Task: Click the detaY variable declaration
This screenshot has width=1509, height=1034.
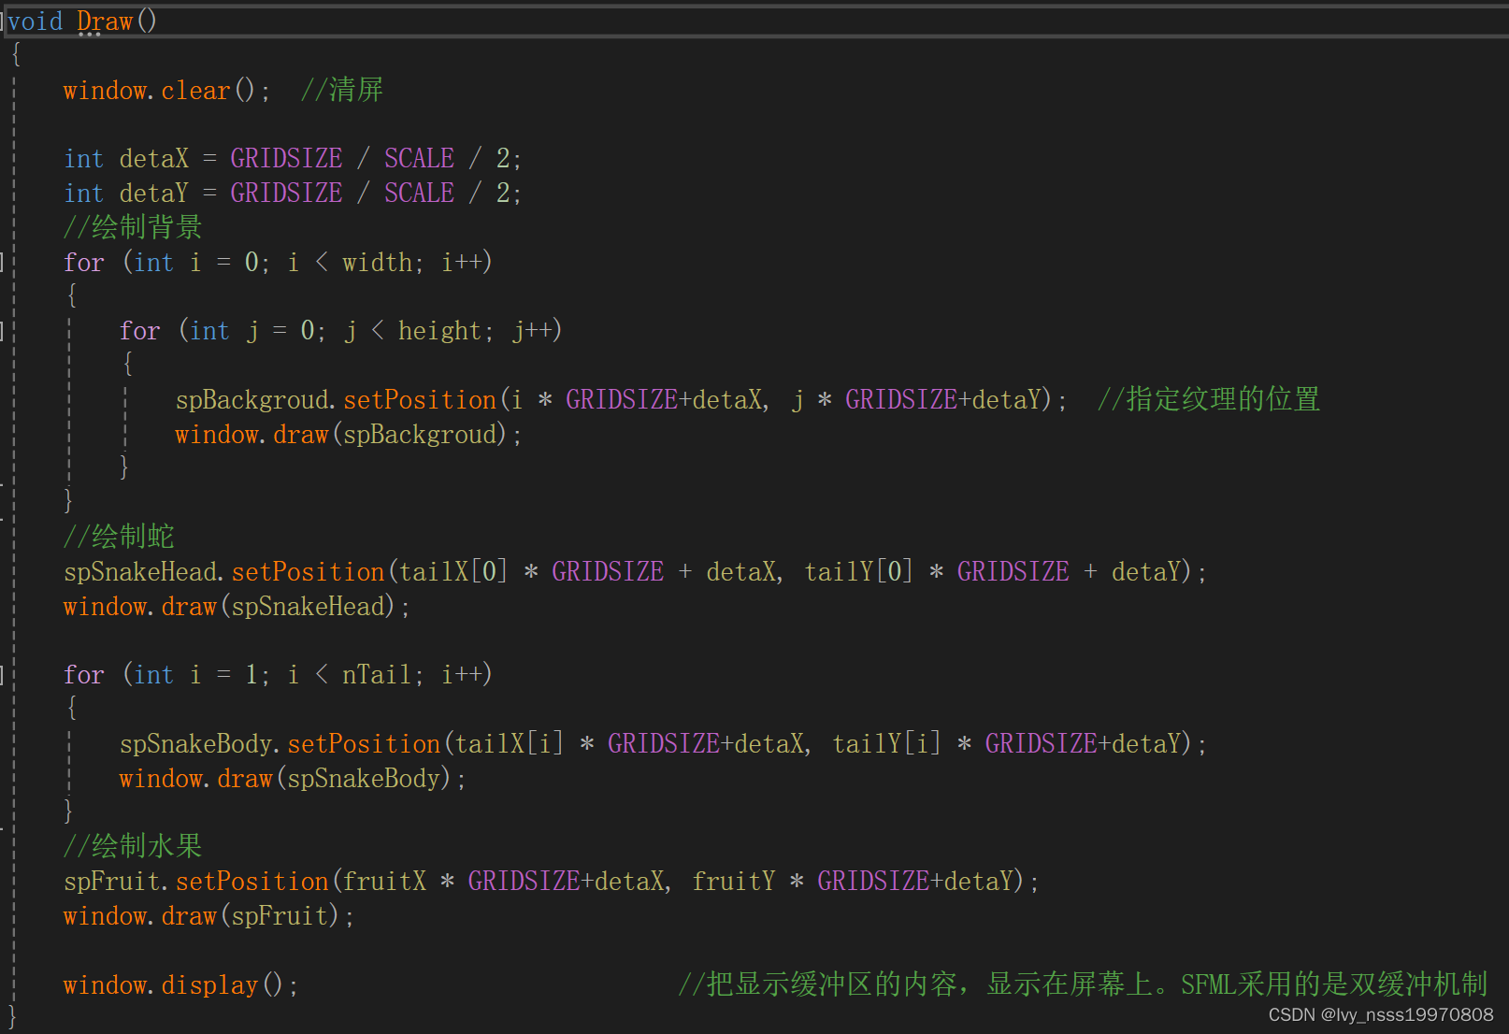Action: click(153, 193)
